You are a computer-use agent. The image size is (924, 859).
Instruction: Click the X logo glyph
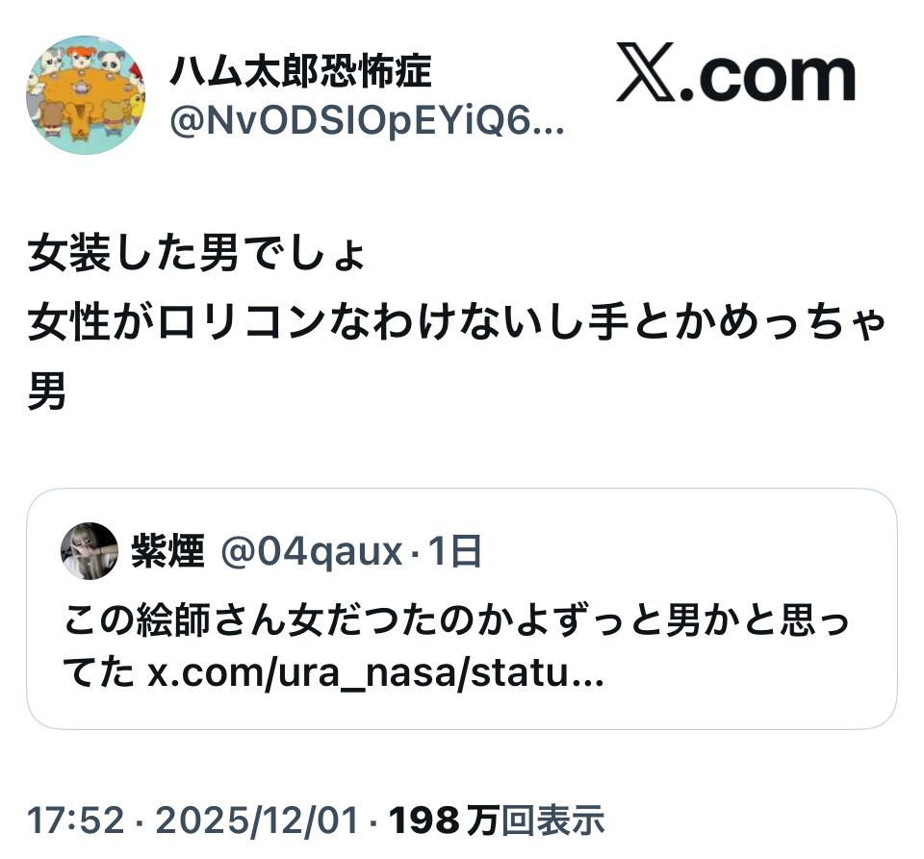(646, 72)
